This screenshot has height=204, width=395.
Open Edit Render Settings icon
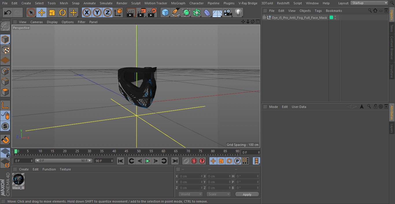point(152,12)
